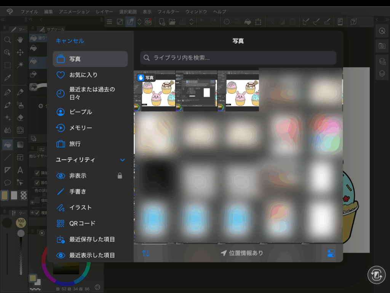Click the sort arrows icon in photo picker
This screenshot has height=293, width=390.
145,253
